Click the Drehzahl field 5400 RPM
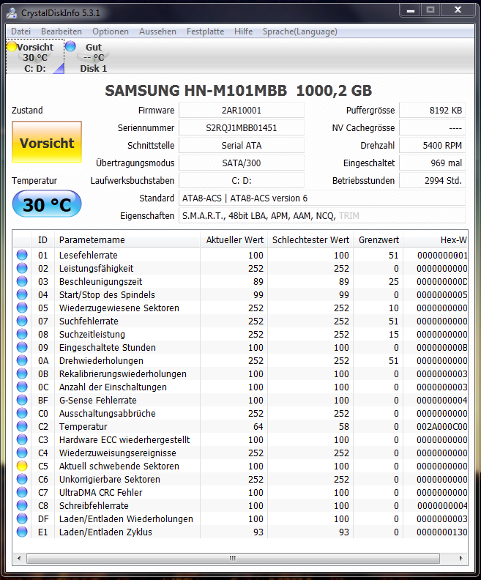The width and height of the screenshot is (481, 580). point(432,146)
